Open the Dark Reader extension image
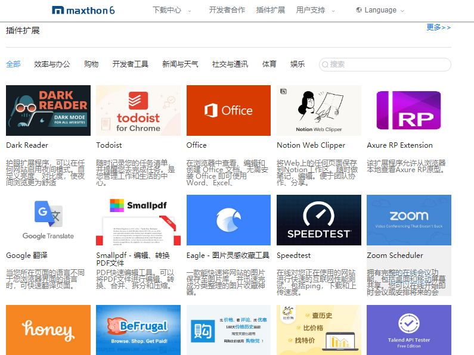Screen dimensions: 474x355 48,110
